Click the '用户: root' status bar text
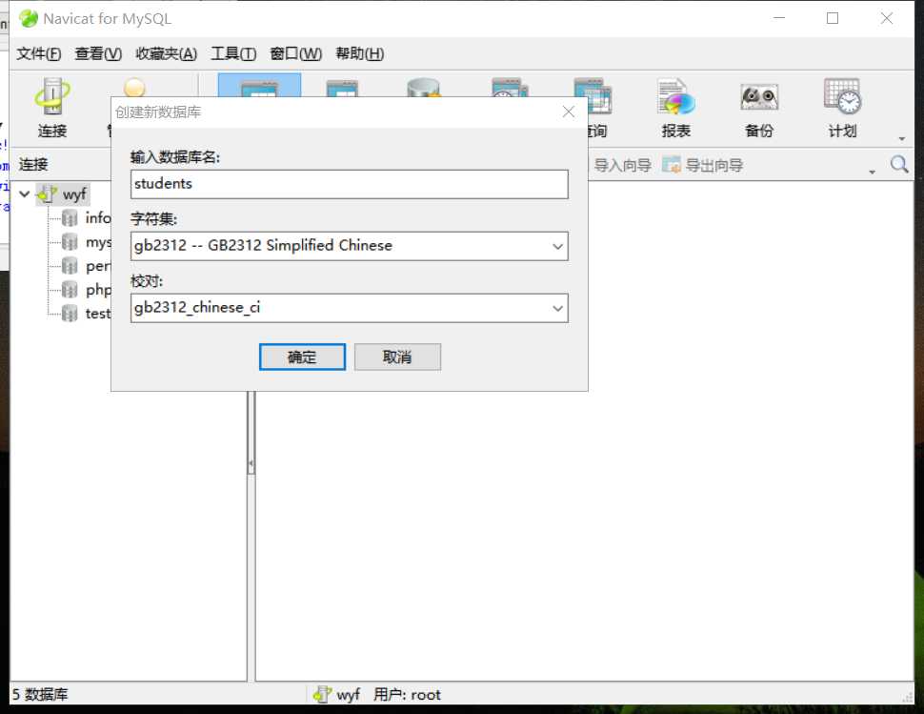The width and height of the screenshot is (924, 714). point(407,695)
